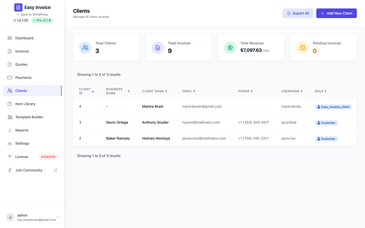Click Client ID 4 cell
The height and width of the screenshot is (228, 365).
(80, 106)
